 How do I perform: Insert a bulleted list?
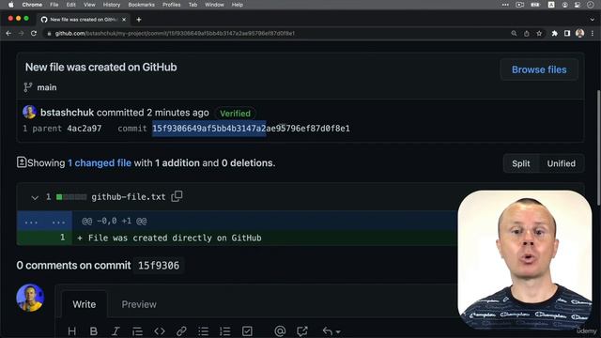point(204,331)
